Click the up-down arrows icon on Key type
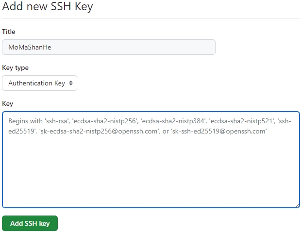The image size is (302, 233). pos(71,83)
